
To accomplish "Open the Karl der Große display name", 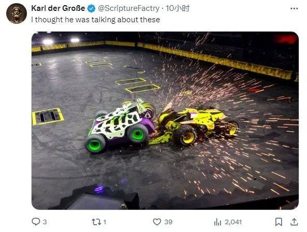I will click(x=58, y=8).
